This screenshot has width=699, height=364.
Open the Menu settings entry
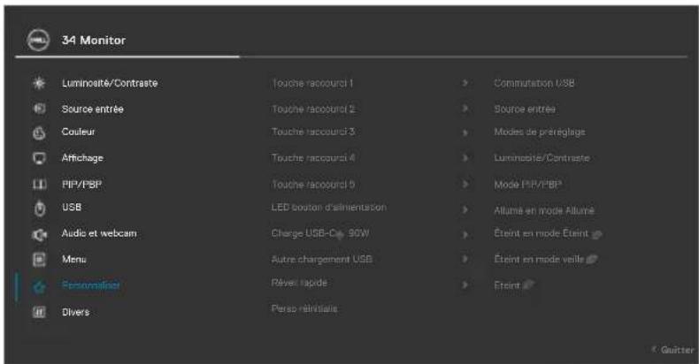[73, 259]
